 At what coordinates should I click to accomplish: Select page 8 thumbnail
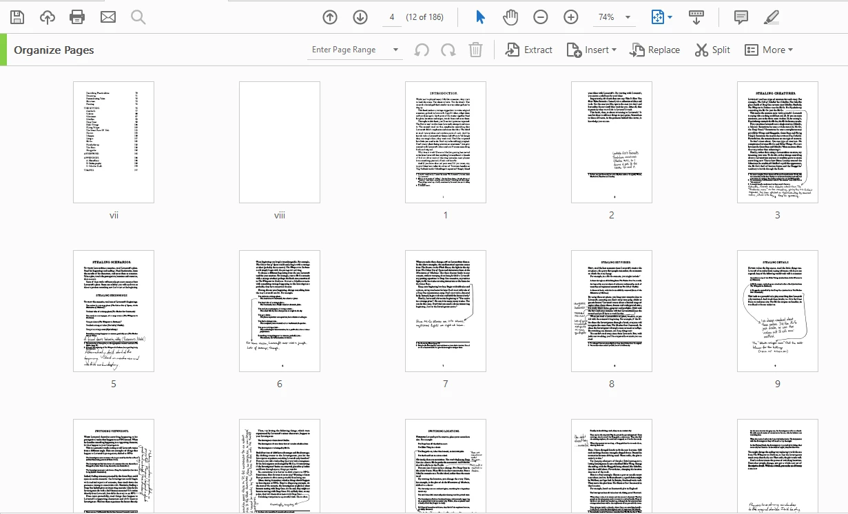click(x=612, y=311)
